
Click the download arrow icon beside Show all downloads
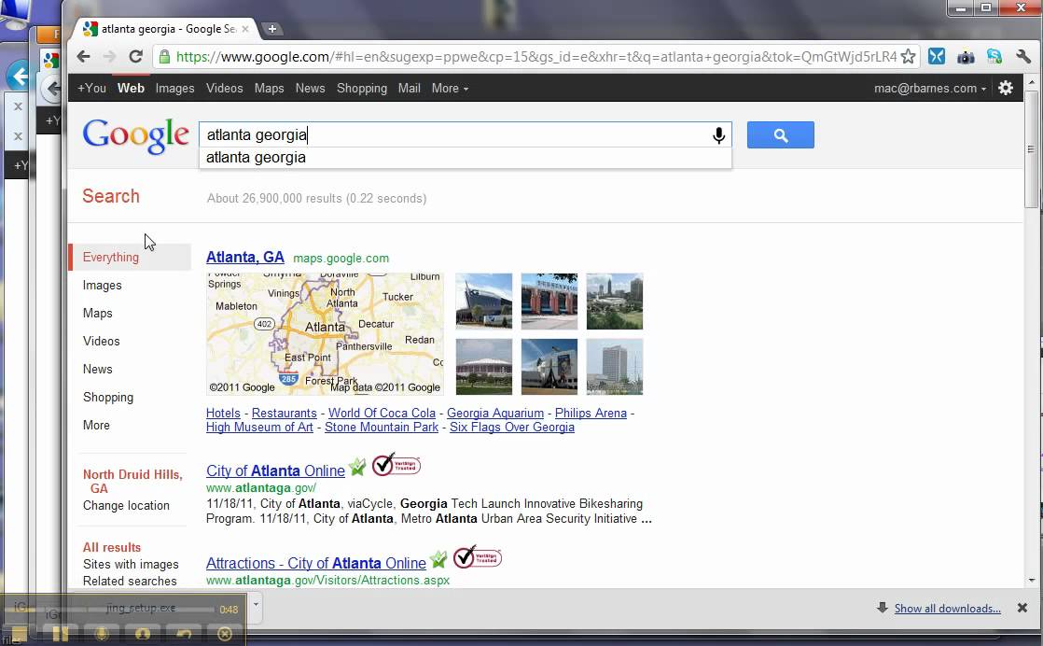(882, 608)
